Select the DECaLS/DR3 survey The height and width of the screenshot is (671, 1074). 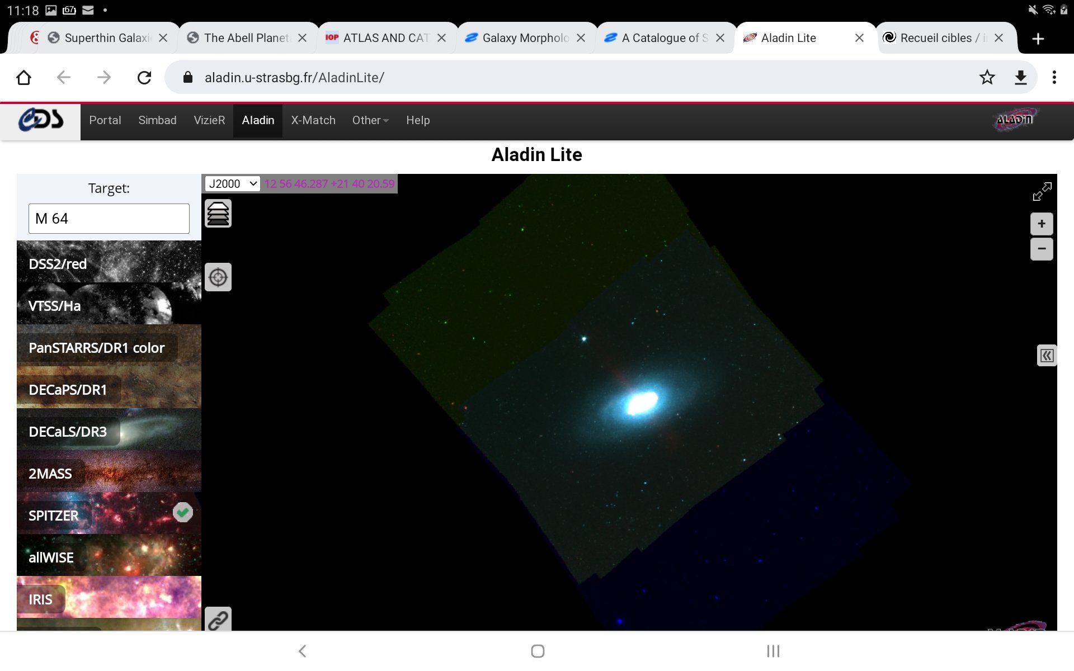point(109,429)
